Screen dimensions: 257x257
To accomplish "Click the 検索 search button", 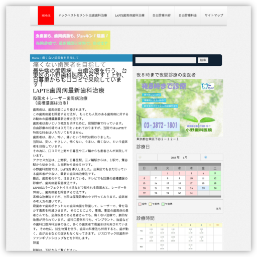I will coord(203,60).
